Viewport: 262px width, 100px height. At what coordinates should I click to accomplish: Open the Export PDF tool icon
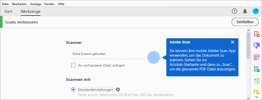[257, 69]
